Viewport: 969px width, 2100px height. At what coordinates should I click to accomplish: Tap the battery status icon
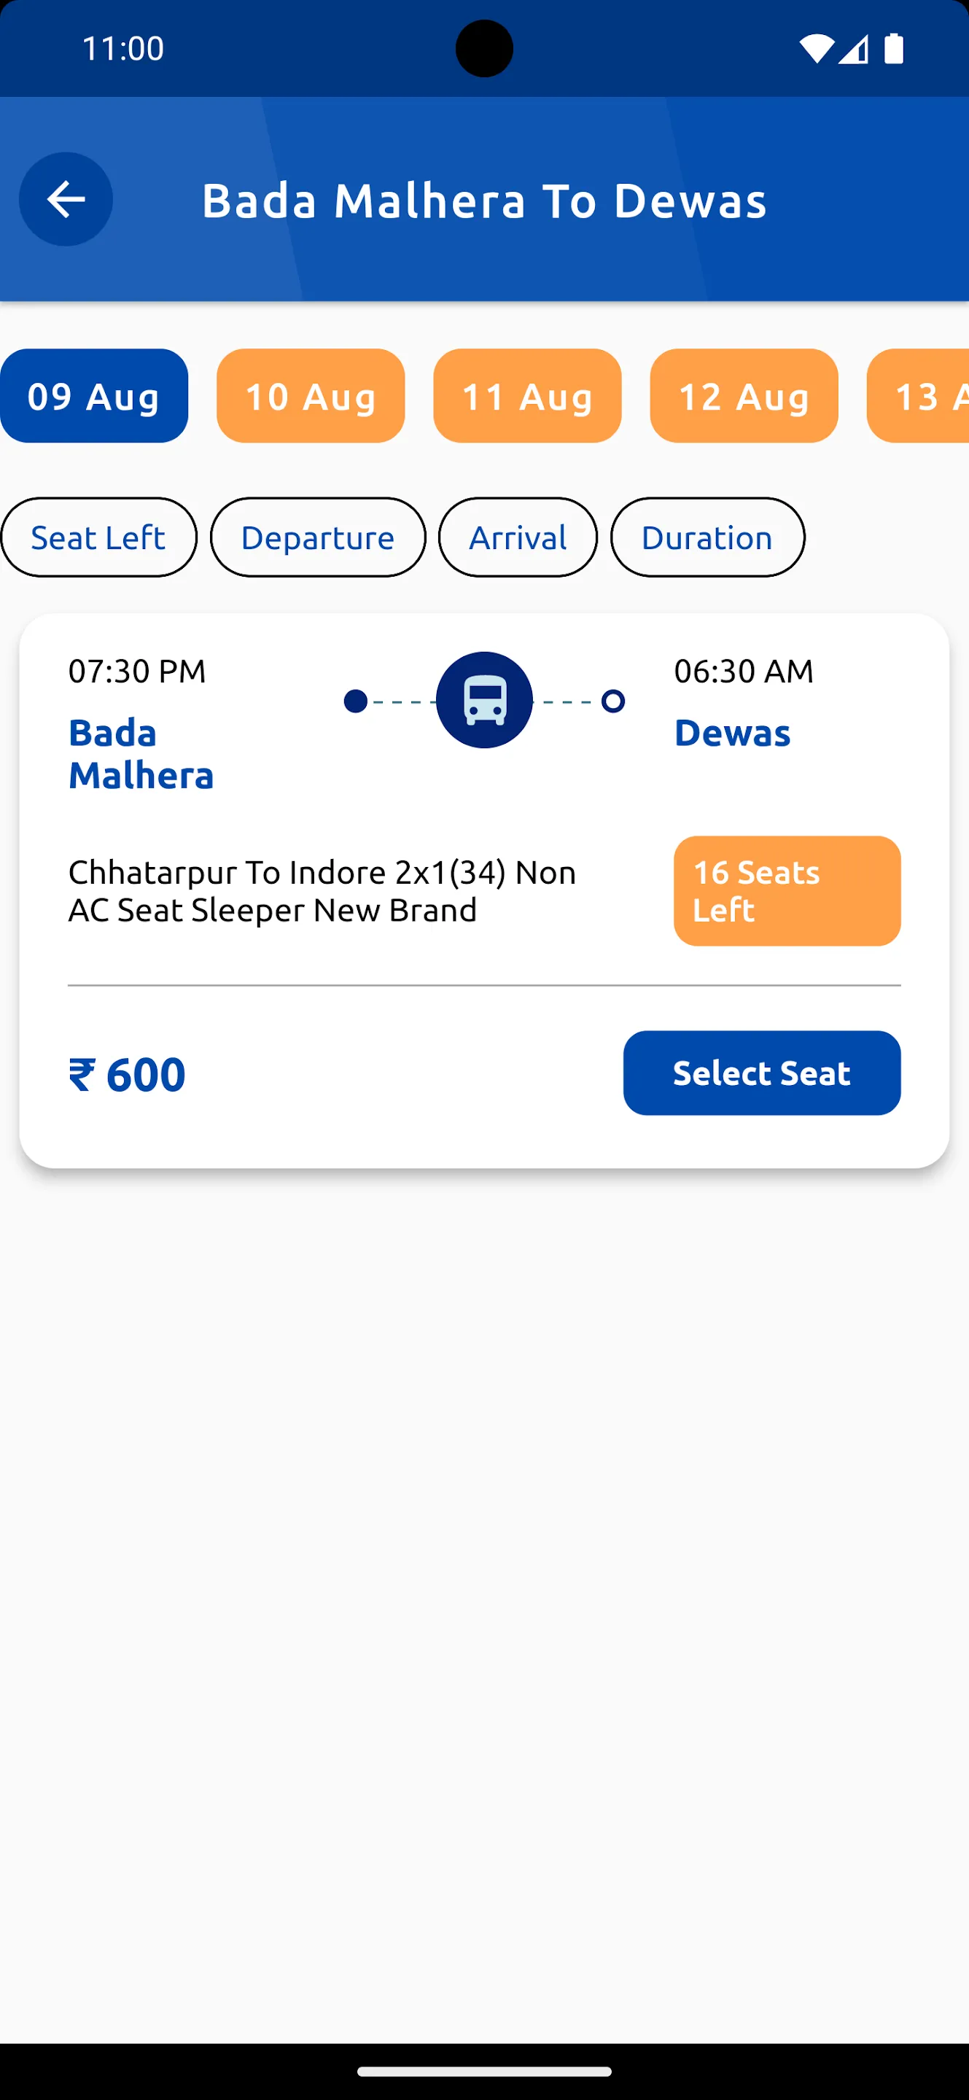coord(894,49)
